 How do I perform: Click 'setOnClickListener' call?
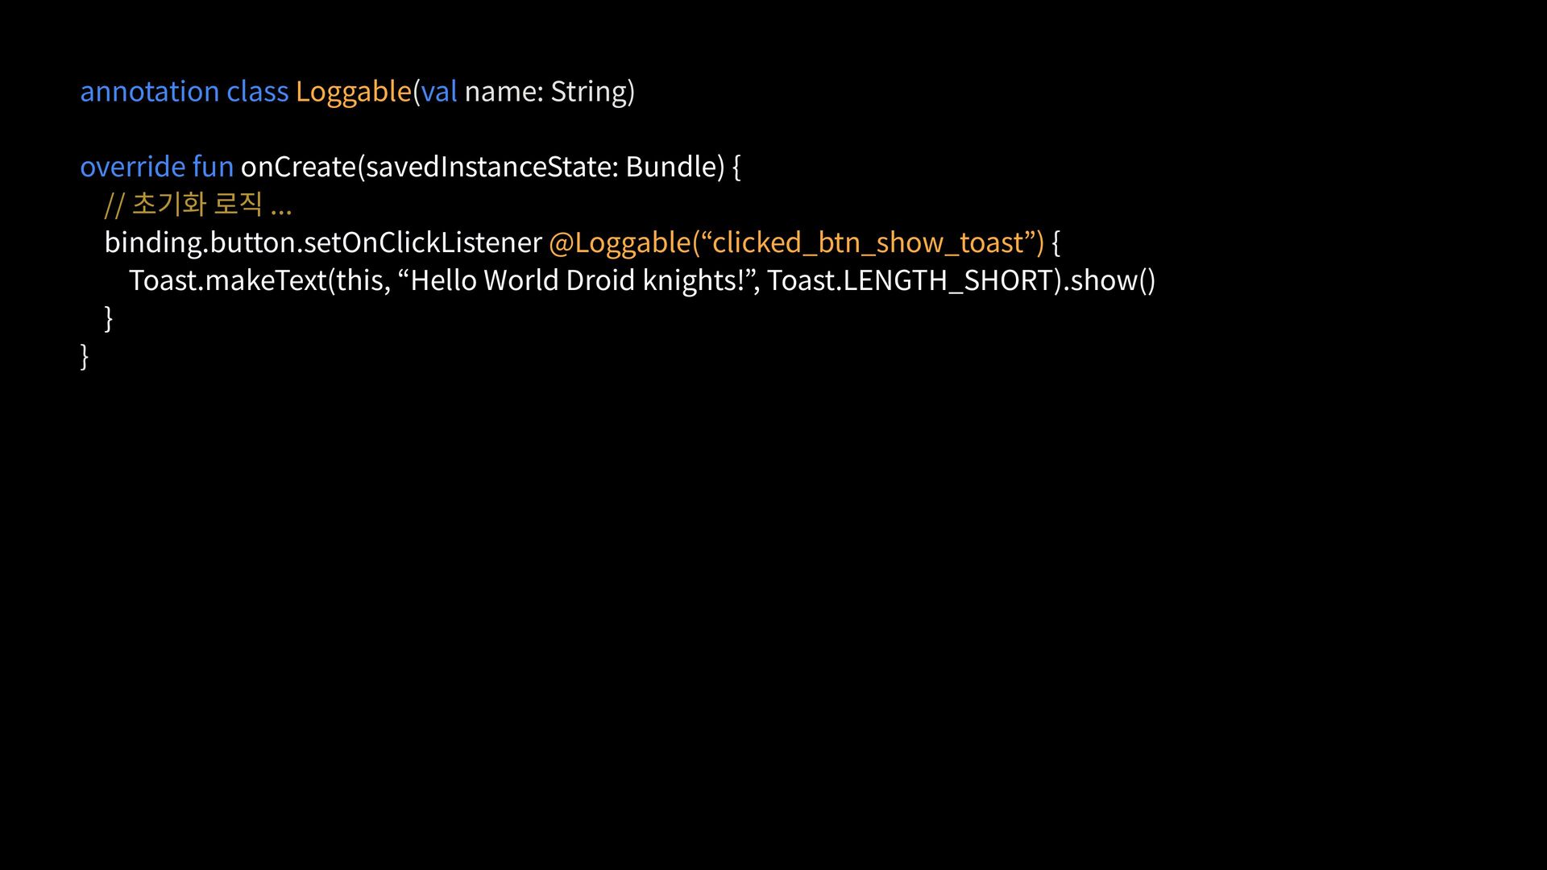pos(423,242)
